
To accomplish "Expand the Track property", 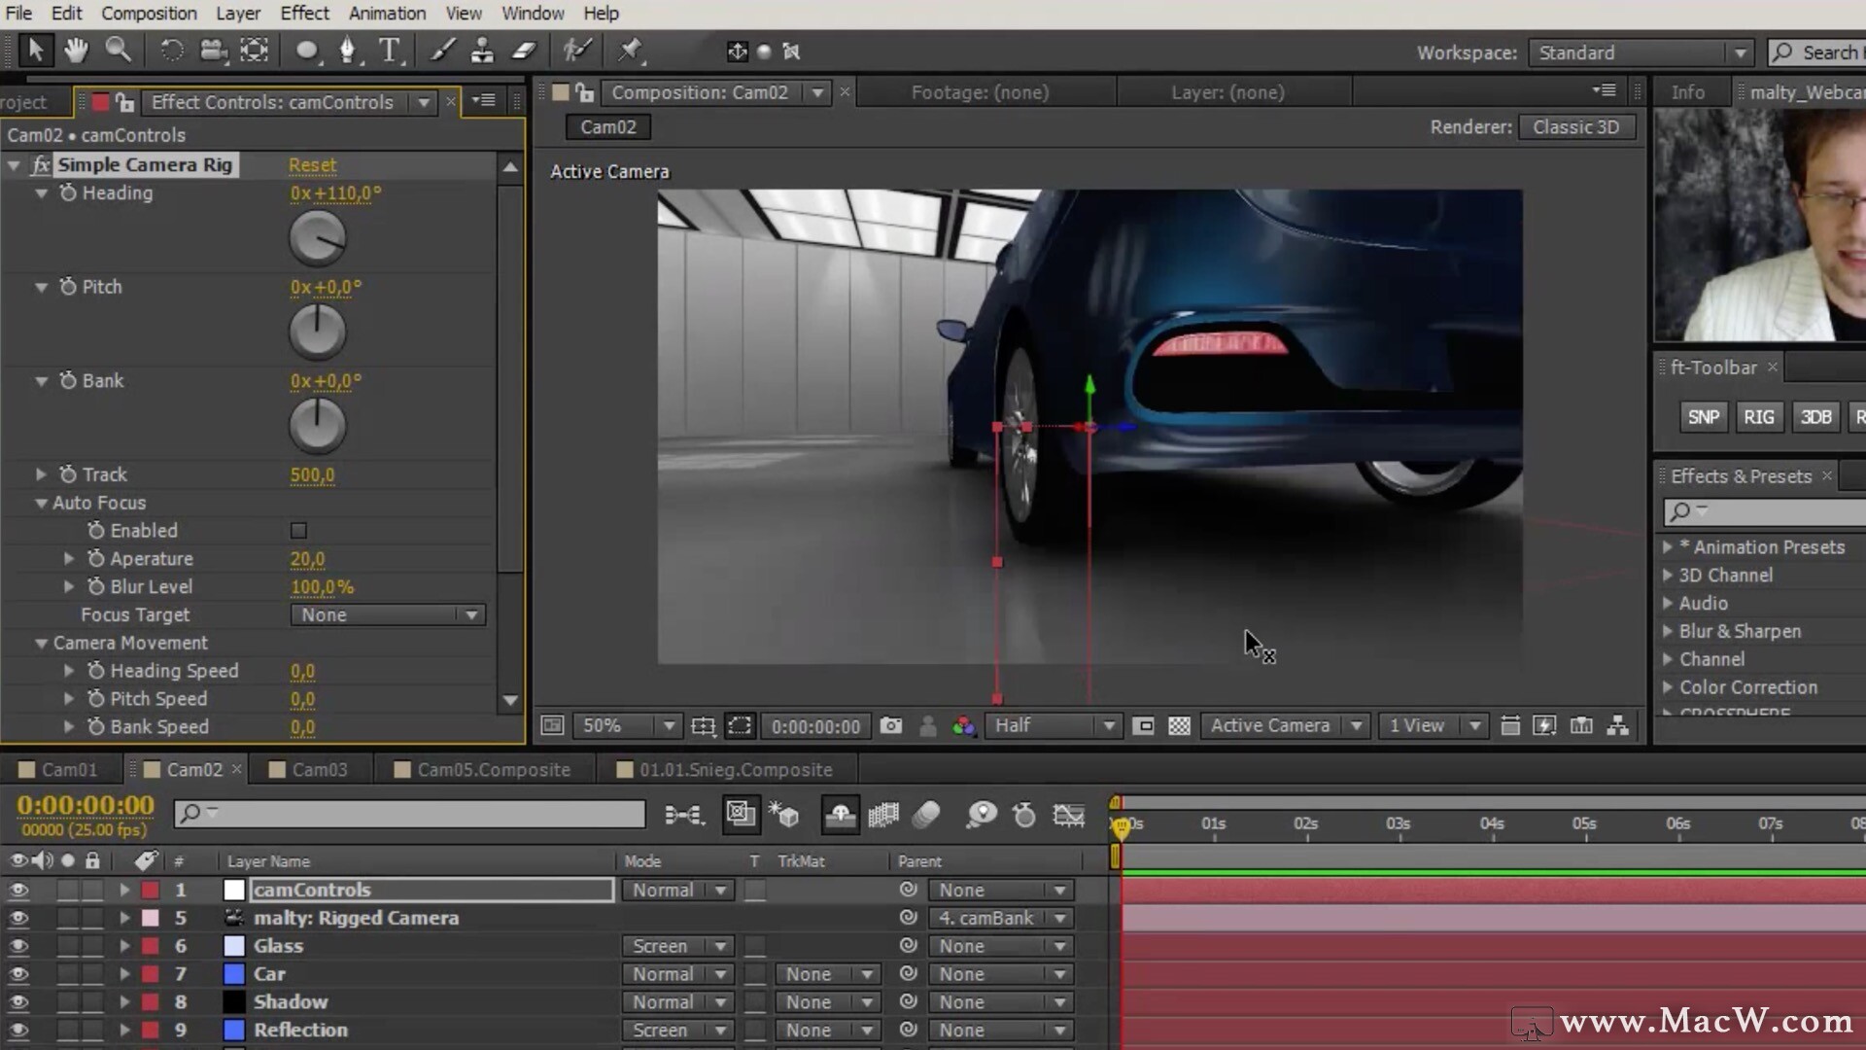I will pyautogui.click(x=41, y=474).
